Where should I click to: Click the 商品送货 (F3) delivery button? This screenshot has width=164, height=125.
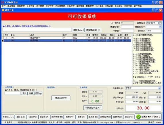[x=61, y=98]
